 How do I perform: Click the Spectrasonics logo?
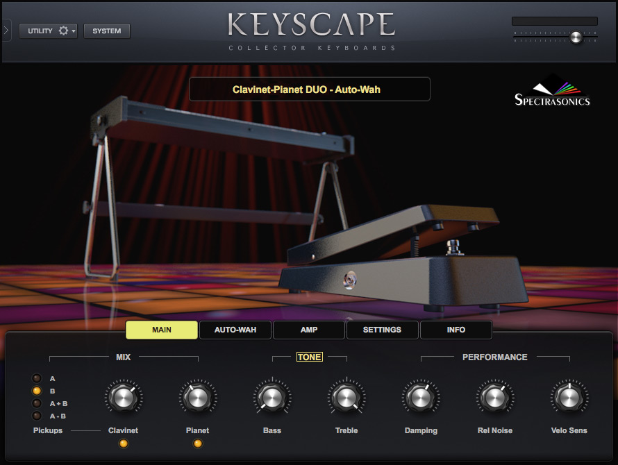pyautogui.click(x=552, y=91)
